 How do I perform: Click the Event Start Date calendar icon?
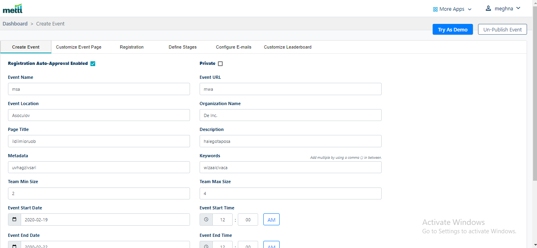14,220
